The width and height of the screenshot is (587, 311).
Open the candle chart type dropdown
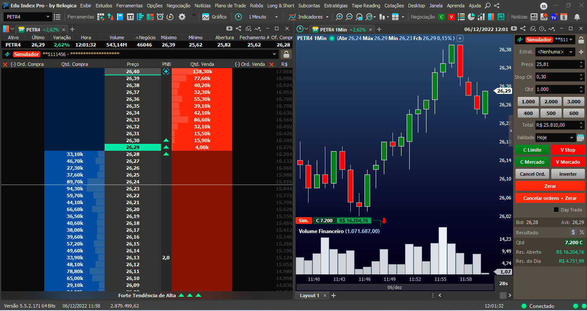click(x=387, y=17)
